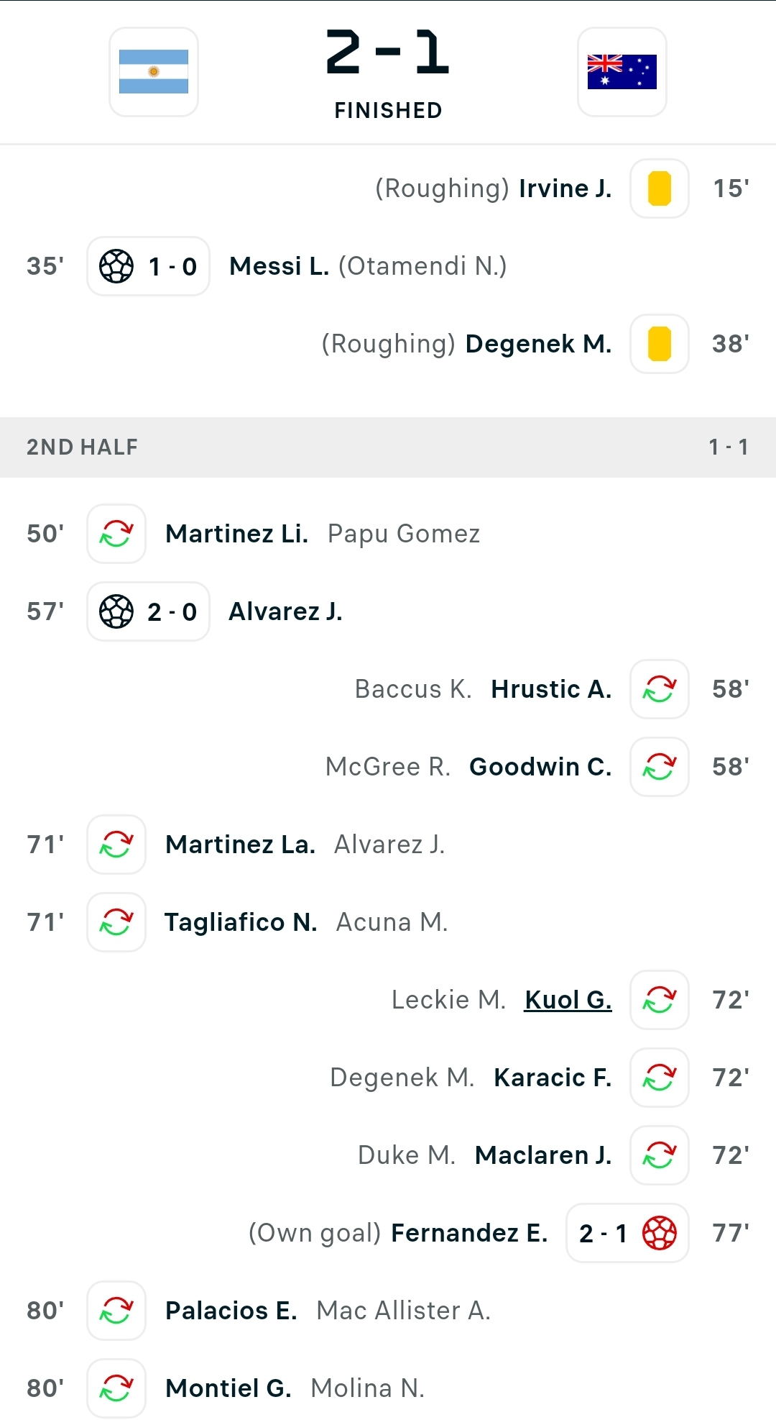
Task: Click the red own goal 2 - 1 icon
Action: pyautogui.click(x=660, y=1233)
